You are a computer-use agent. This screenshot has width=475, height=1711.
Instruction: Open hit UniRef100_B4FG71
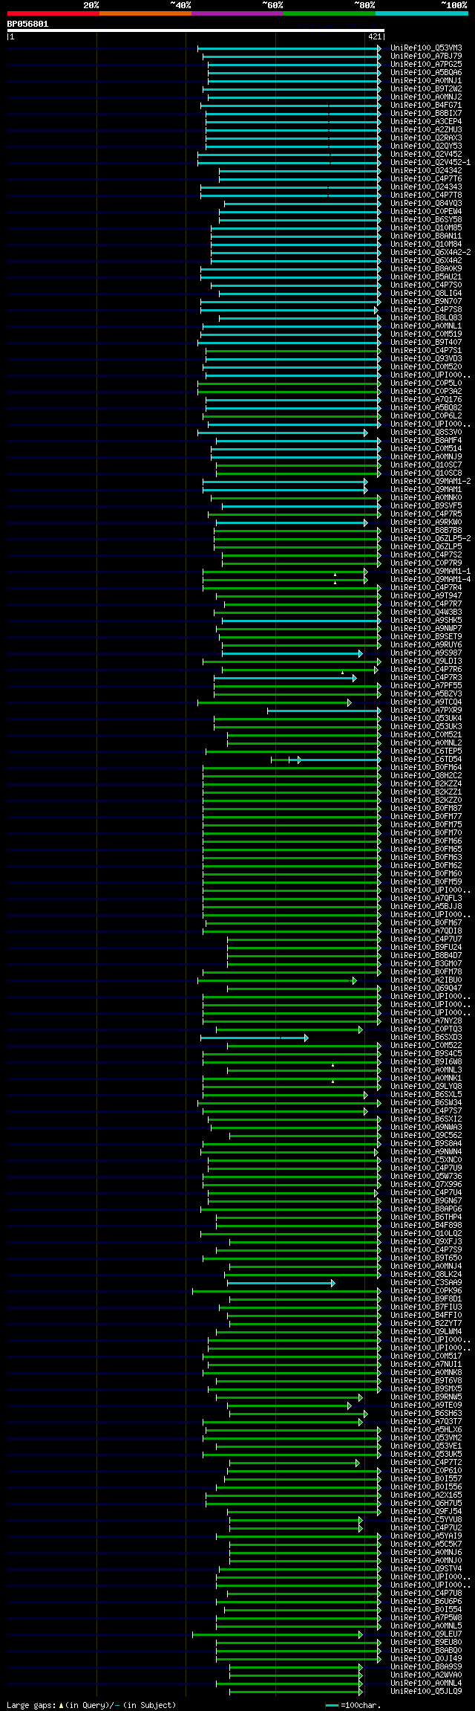click(x=426, y=106)
